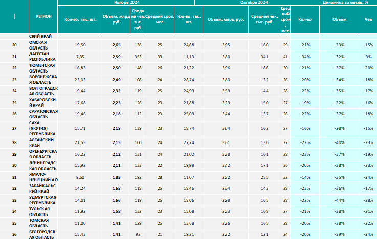This screenshot has height=239, width=377.
Task: Select ОРЕНБУРГСКАЯ ОБЛАСТЬ region cell
Action: [43, 154]
